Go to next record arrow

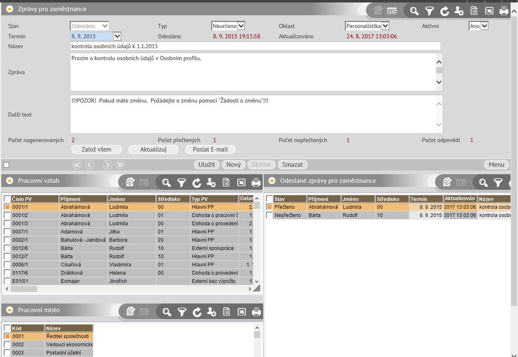(x=107, y=165)
